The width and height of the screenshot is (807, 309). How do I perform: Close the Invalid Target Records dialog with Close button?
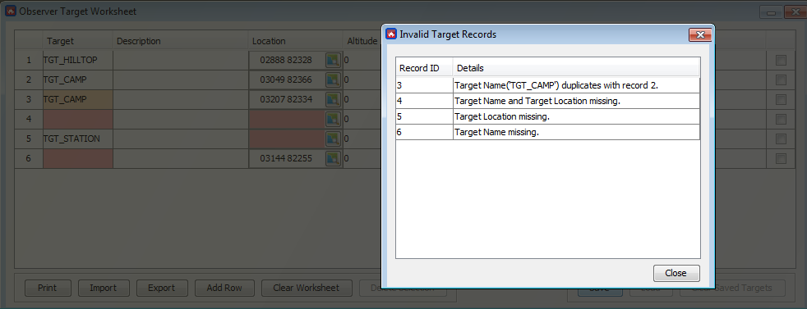click(676, 273)
